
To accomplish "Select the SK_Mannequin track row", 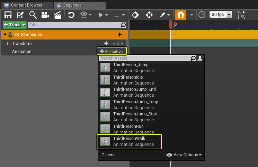I will pos(64,35).
